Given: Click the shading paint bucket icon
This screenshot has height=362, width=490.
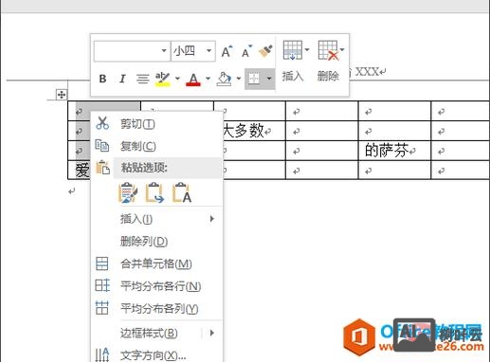Looking at the screenshot, I should [x=224, y=79].
